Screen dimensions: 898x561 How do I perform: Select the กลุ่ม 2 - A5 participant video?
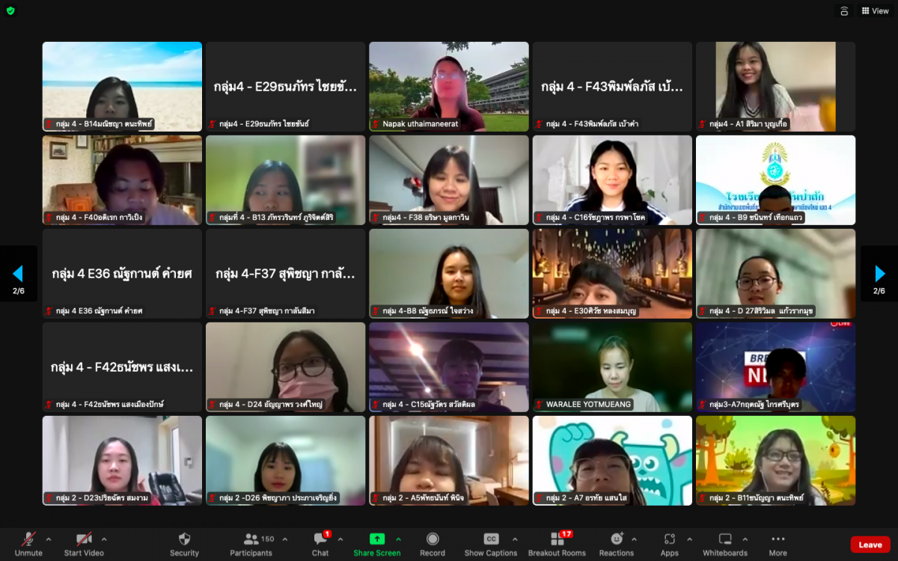(449, 461)
